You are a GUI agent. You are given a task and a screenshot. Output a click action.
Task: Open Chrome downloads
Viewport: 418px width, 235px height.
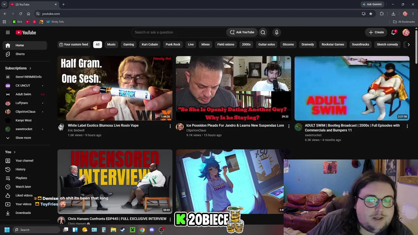pos(393,14)
